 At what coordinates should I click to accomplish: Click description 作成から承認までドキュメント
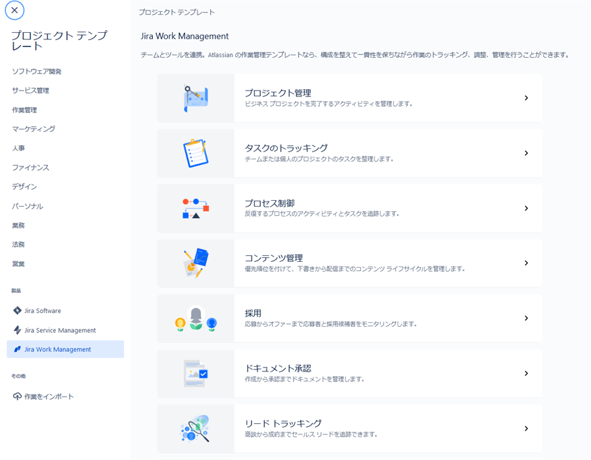point(305,379)
